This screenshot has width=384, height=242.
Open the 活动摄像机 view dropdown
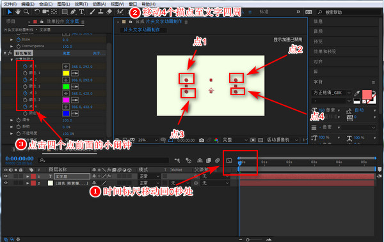pyautogui.click(x=282, y=140)
